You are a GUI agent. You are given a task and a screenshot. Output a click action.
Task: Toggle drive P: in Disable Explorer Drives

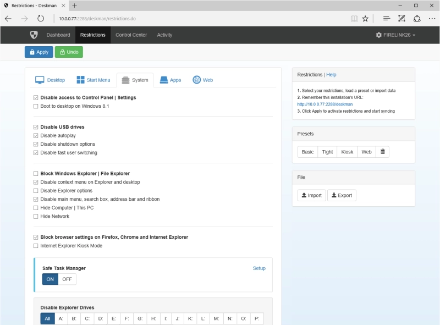coord(257,318)
